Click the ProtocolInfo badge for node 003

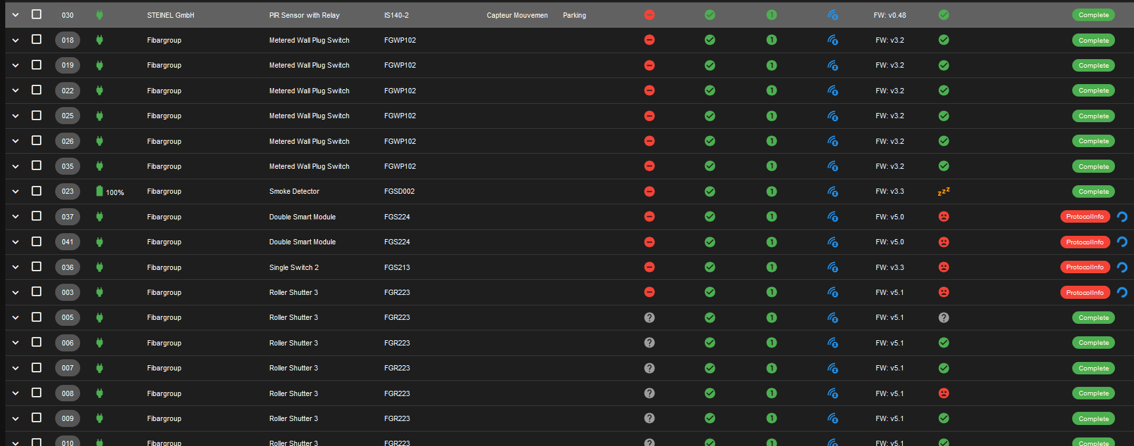pyautogui.click(x=1085, y=292)
